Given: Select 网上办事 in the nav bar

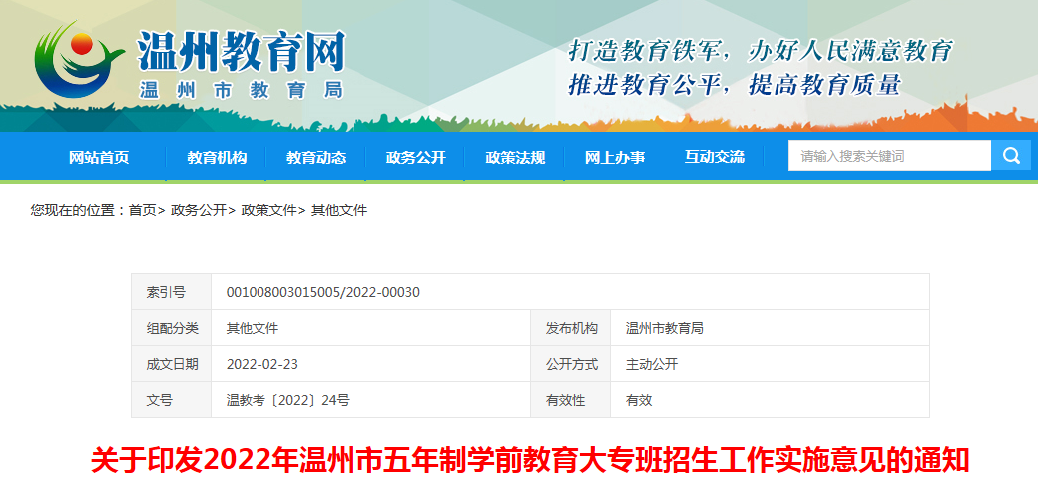Looking at the screenshot, I should [x=615, y=157].
